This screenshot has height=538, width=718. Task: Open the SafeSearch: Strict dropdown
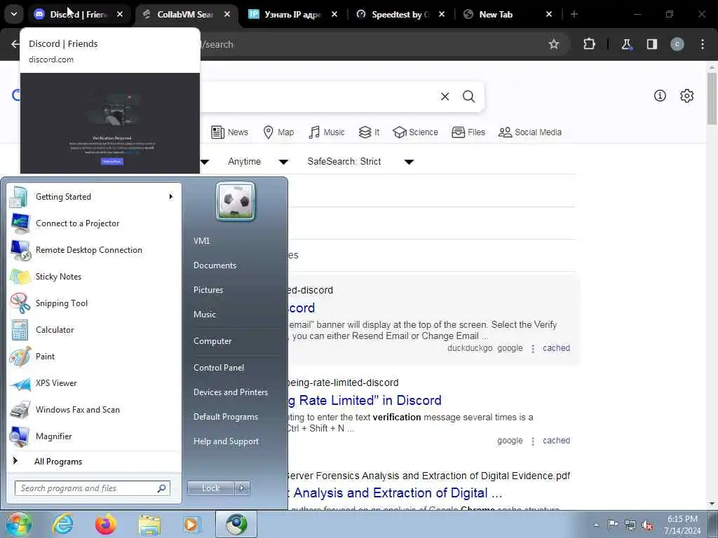(x=361, y=162)
